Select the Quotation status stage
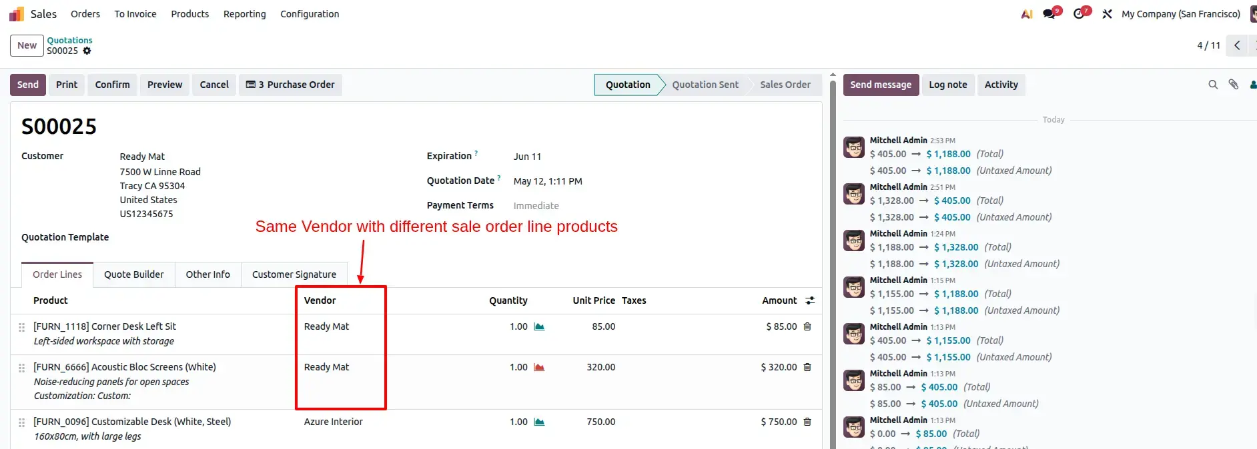Screen dimensions: 1257x449 628,85
